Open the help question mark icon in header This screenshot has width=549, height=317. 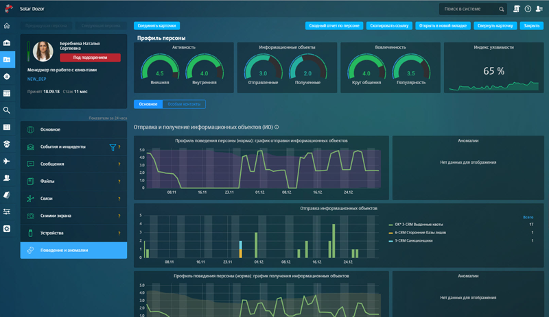pos(528,9)
